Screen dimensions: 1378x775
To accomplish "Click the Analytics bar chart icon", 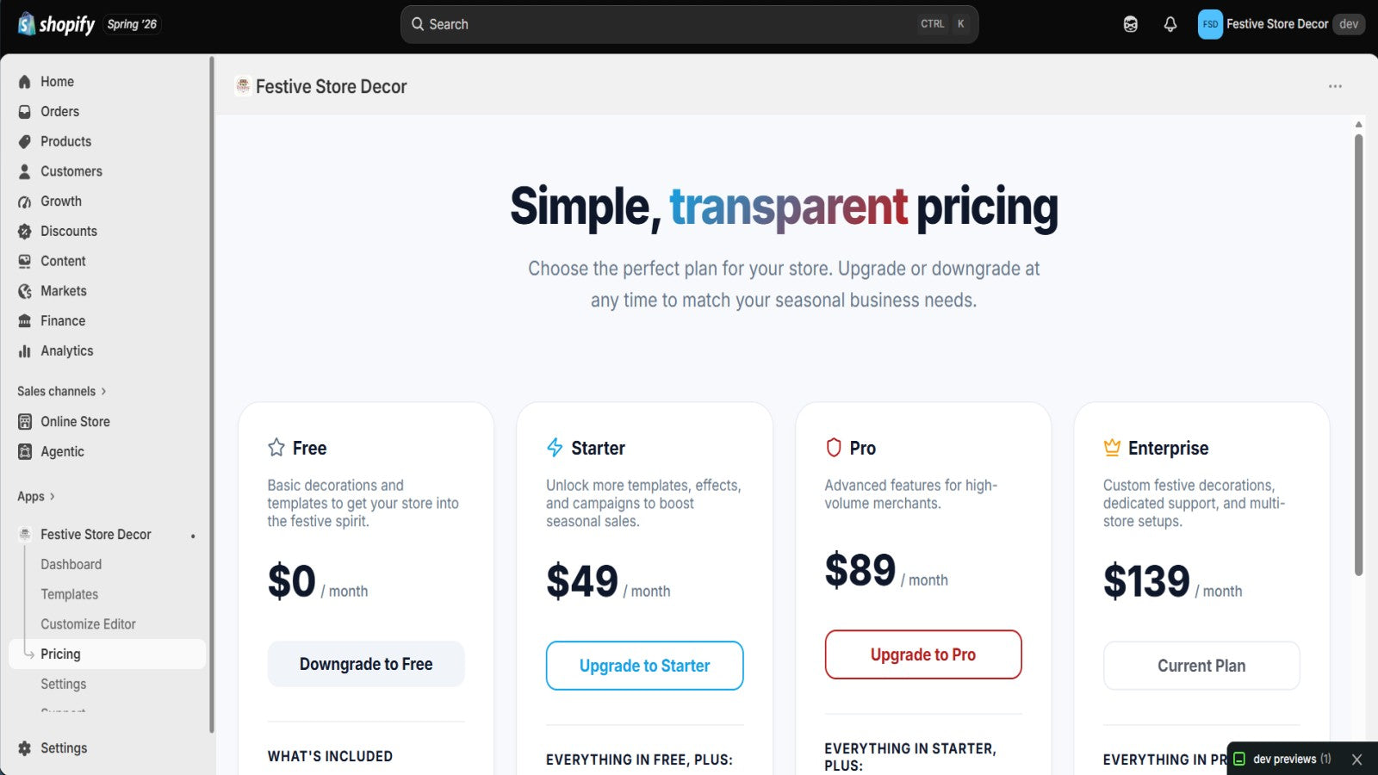I will click(25, 350).
